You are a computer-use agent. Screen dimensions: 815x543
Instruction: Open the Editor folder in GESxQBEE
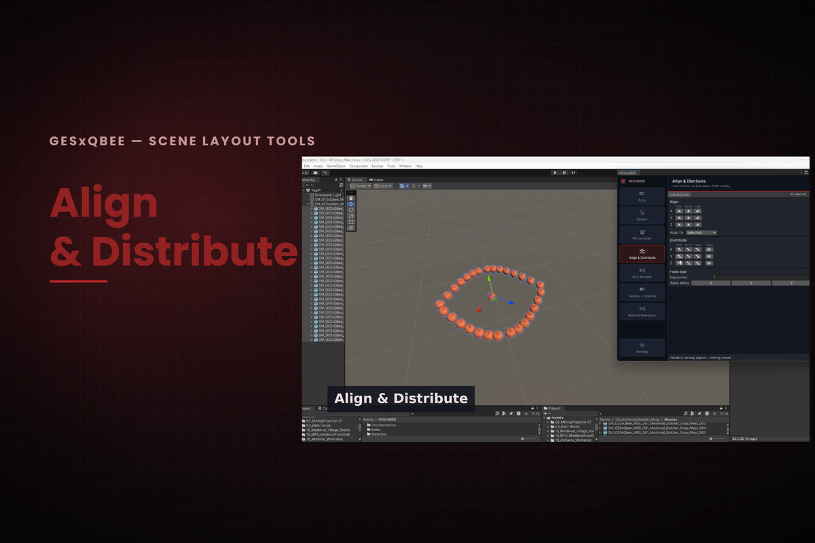[375, 430]
